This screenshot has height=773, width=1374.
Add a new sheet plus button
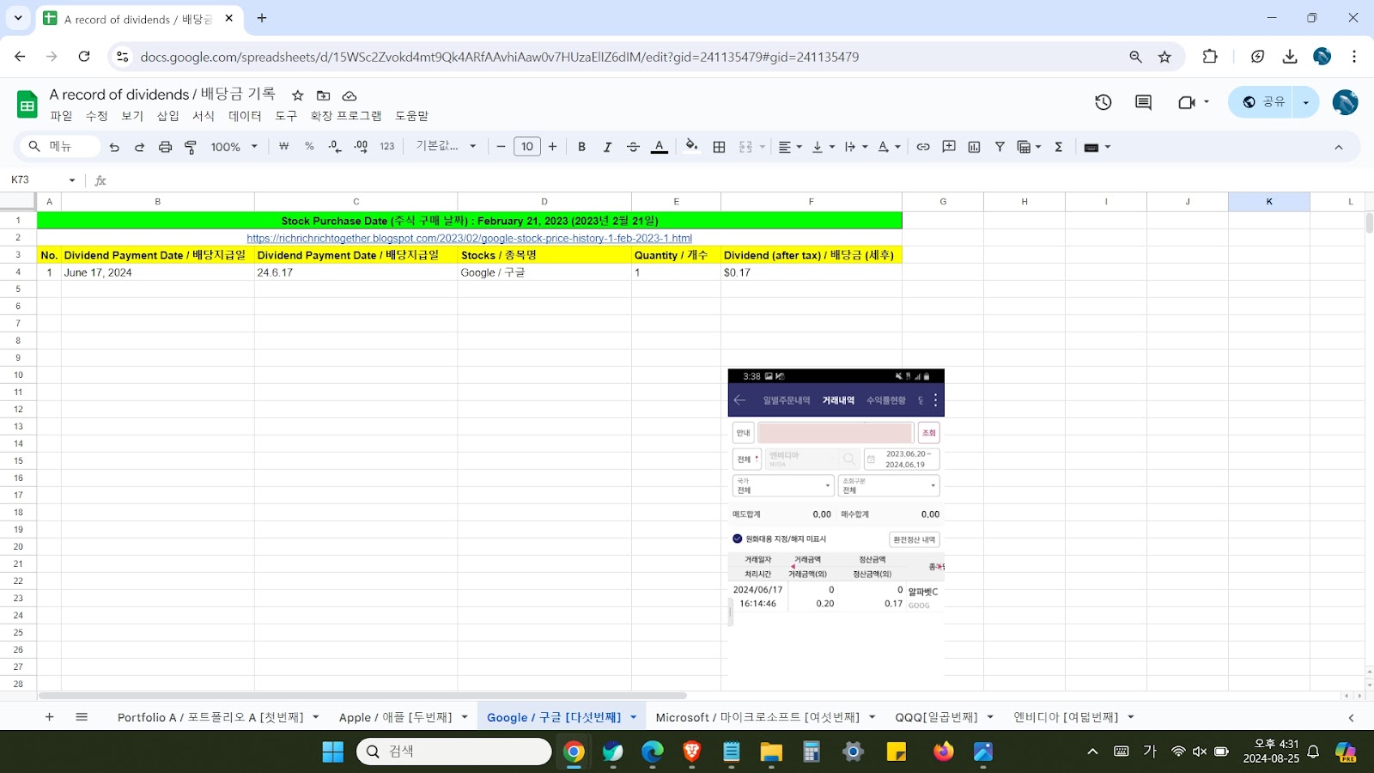(49, 717)
